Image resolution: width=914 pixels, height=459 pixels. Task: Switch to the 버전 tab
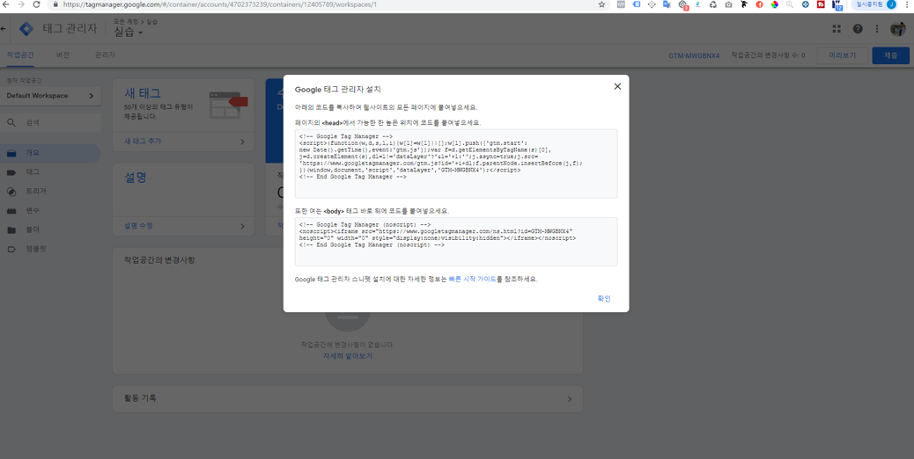coord(63,55)
